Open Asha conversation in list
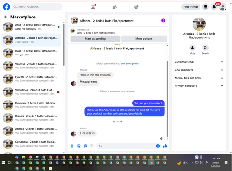Viewport: 232px width, 171px height. [31, 27]
